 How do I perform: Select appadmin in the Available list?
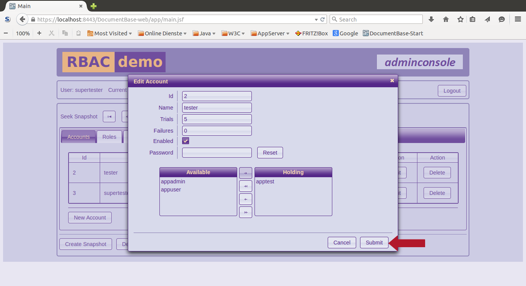[x=173, y=181]
